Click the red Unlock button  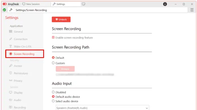[x=61, y=19]
